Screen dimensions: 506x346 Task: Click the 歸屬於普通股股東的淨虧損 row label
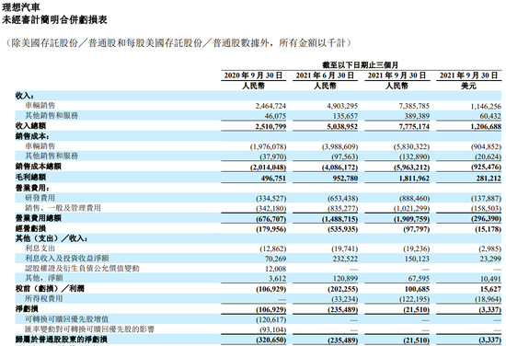[61, 340]
